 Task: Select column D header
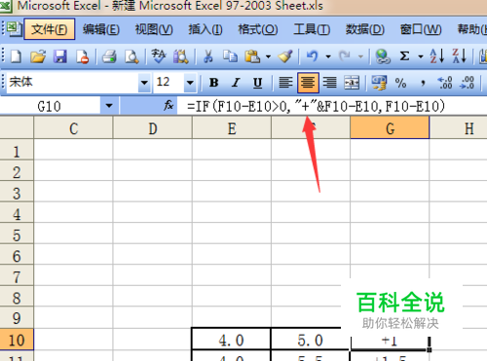point(153,127)
